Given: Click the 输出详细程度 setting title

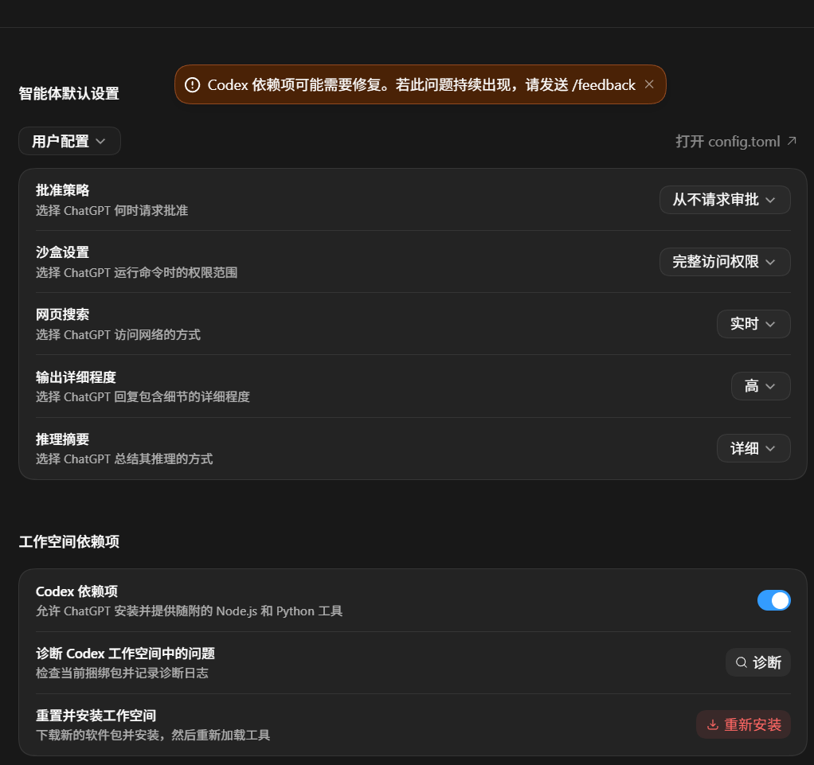Looking at the screenshot, I should [76, 377].
